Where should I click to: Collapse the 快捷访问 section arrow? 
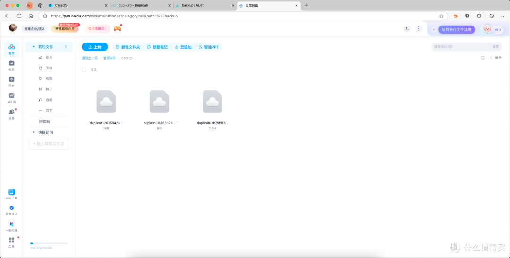point(34,132)
